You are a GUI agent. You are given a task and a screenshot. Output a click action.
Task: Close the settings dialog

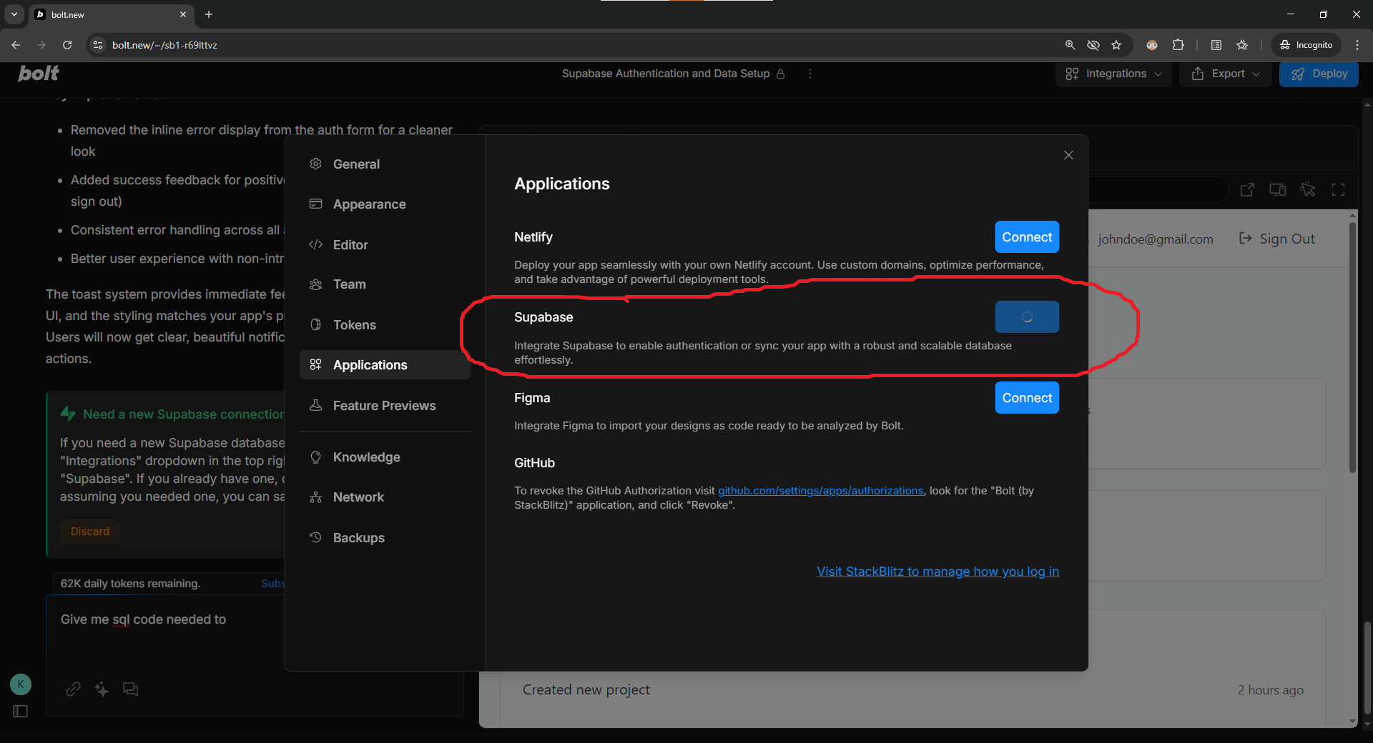click(1068, 155)
